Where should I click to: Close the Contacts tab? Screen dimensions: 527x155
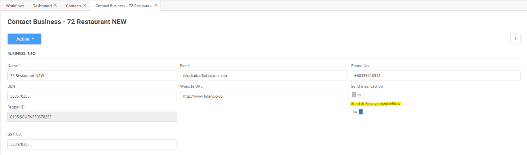(84, 6)
